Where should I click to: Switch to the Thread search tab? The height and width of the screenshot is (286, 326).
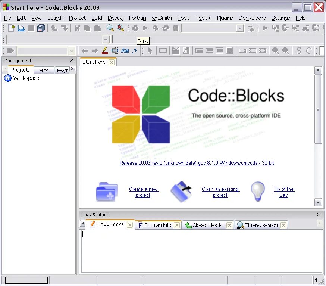[x=261, y=225]
